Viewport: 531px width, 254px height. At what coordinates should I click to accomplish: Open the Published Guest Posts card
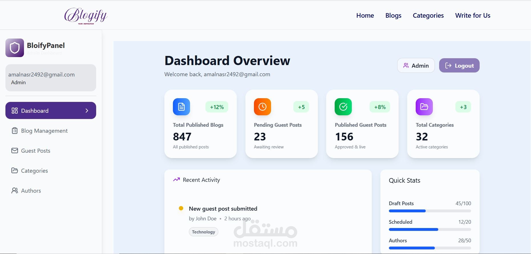pos(362,124)
